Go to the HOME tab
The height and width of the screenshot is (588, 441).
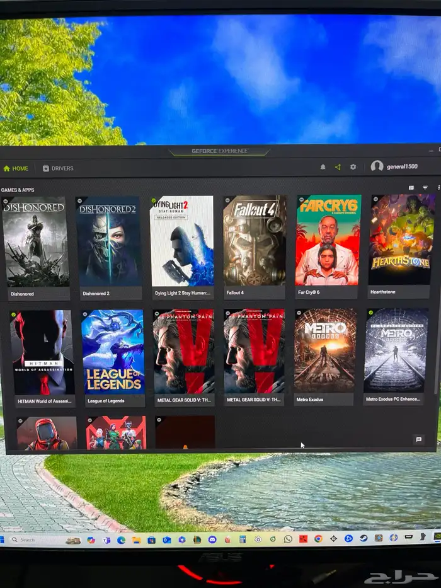[x=16, y=169]
